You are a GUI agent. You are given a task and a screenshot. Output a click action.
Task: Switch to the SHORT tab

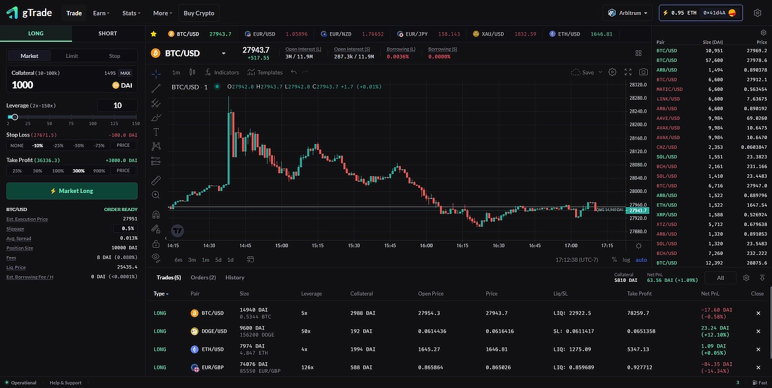(108, 33)
